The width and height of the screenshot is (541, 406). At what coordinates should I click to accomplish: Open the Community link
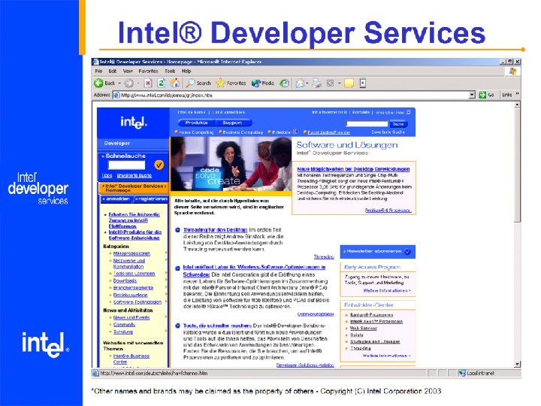pyautogui.click(x=124, y=325)
